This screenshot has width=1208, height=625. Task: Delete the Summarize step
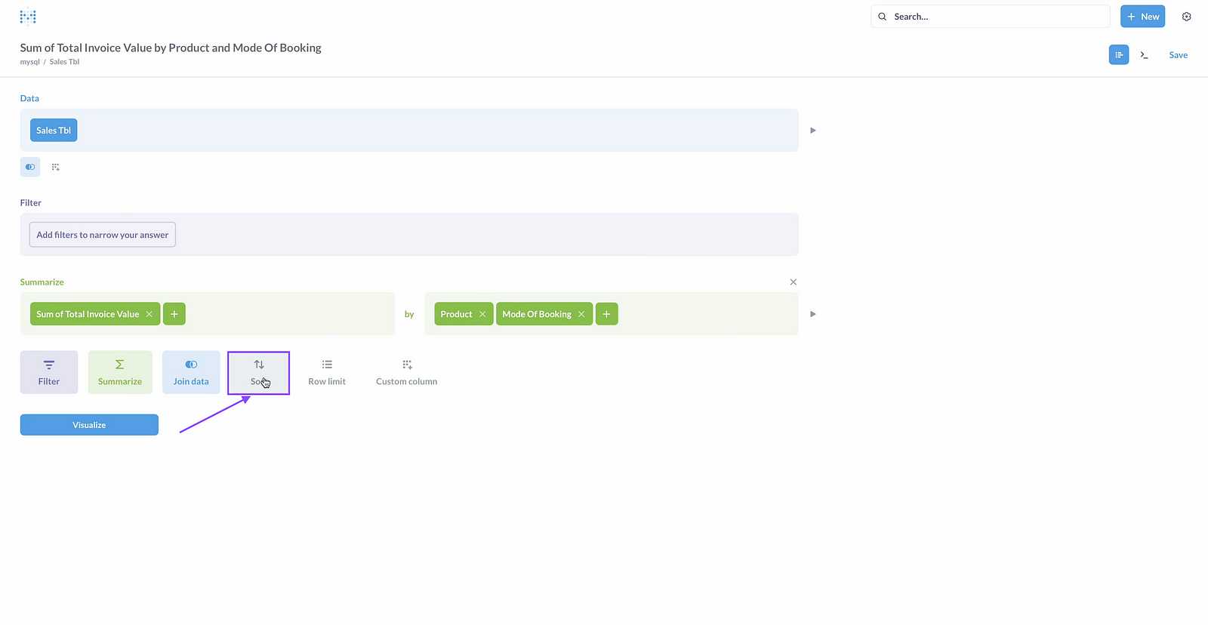tap(793, 282)
